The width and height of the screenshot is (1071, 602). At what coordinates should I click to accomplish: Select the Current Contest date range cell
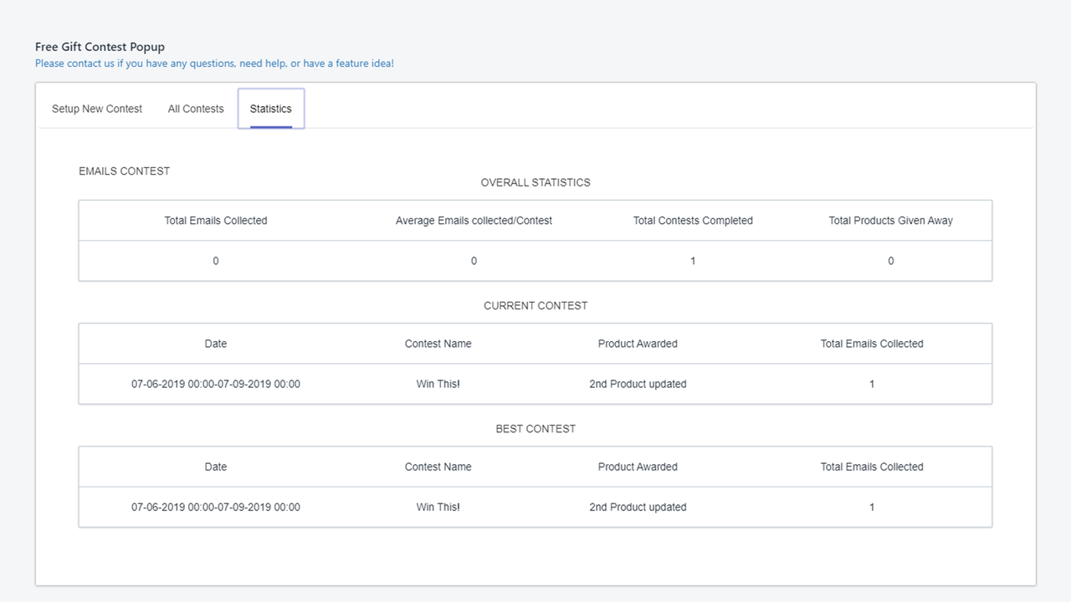tap(216, 384)
